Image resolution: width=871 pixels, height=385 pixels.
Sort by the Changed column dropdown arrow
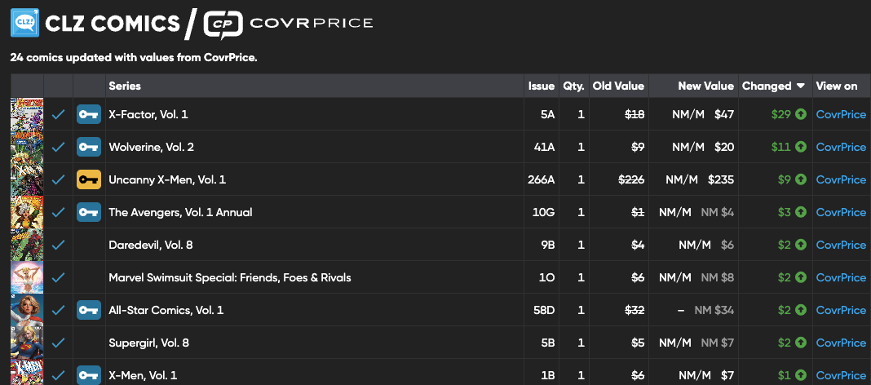pyautogui.click(x=801, y=86)
